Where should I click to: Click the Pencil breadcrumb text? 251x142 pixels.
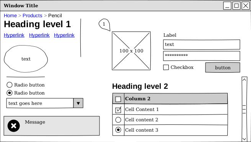pyautogui.click(x=55, y=16)
